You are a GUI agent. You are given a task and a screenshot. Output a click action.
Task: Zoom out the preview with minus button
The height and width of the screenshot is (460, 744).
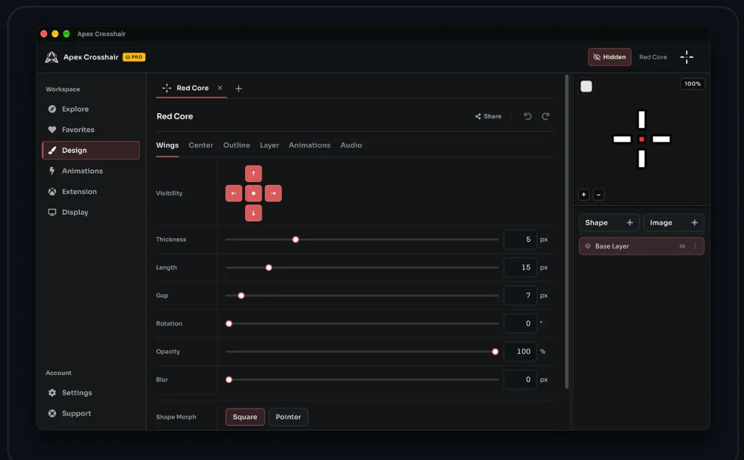pyautogui.click(x=598, y=195)
